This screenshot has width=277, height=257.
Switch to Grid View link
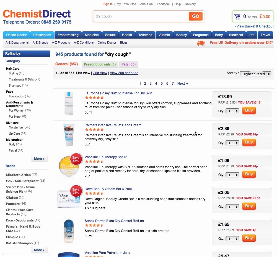click(100, 73)
